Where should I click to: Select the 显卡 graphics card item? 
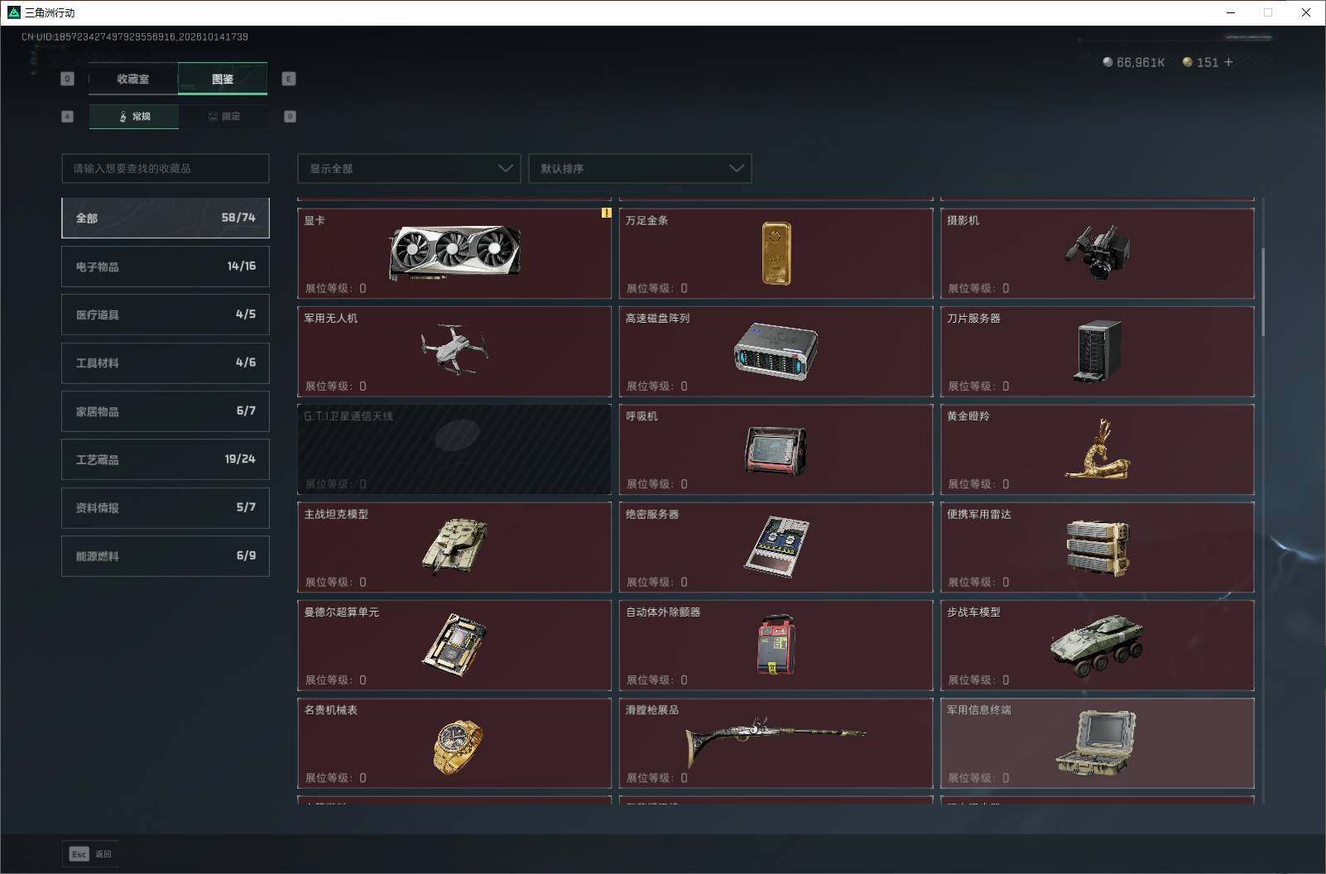(454, 253)
